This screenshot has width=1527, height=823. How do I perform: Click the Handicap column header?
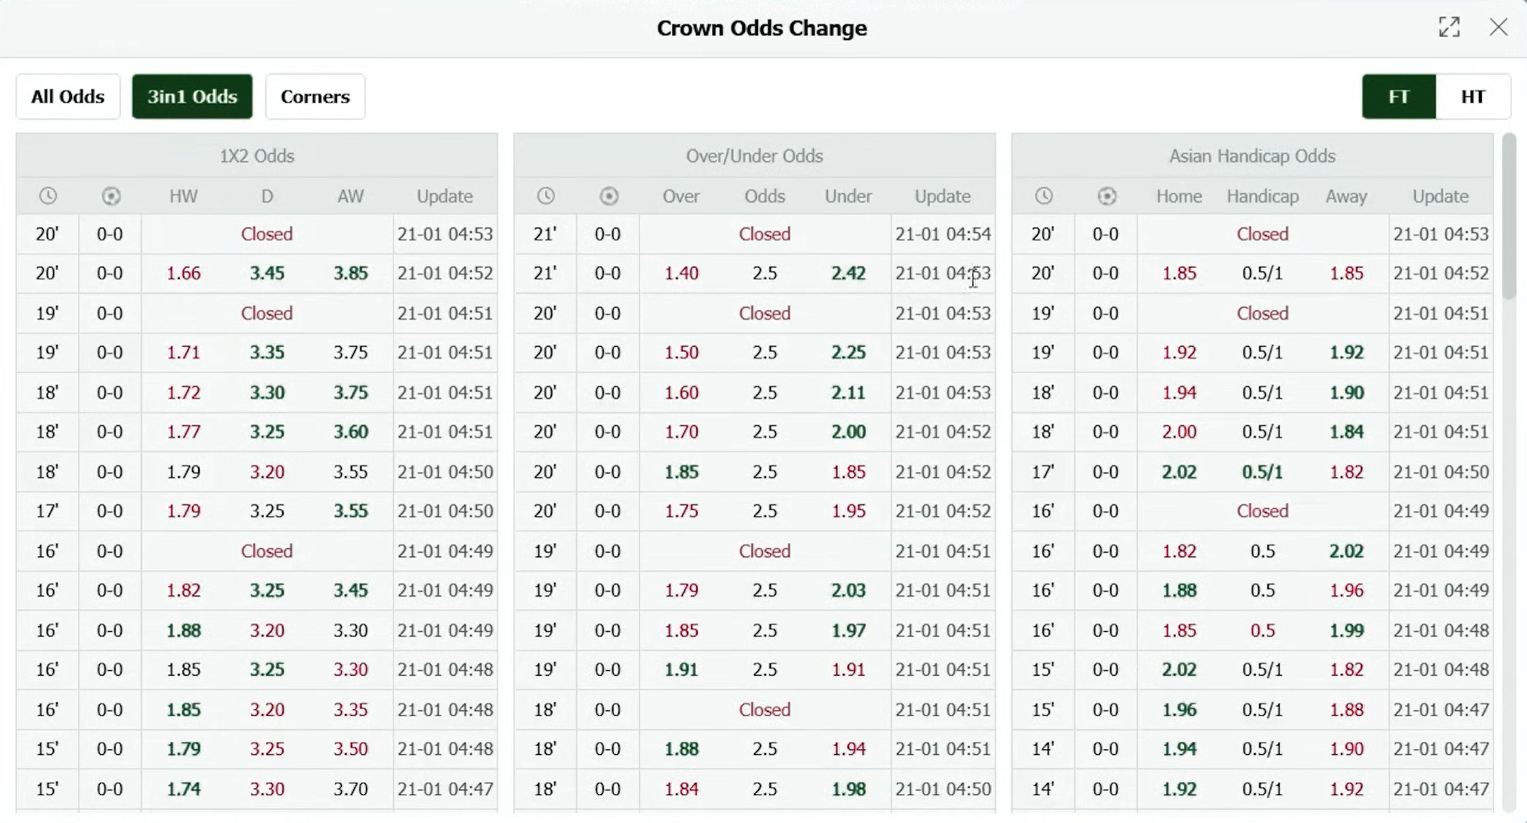tap(1262, 196)
